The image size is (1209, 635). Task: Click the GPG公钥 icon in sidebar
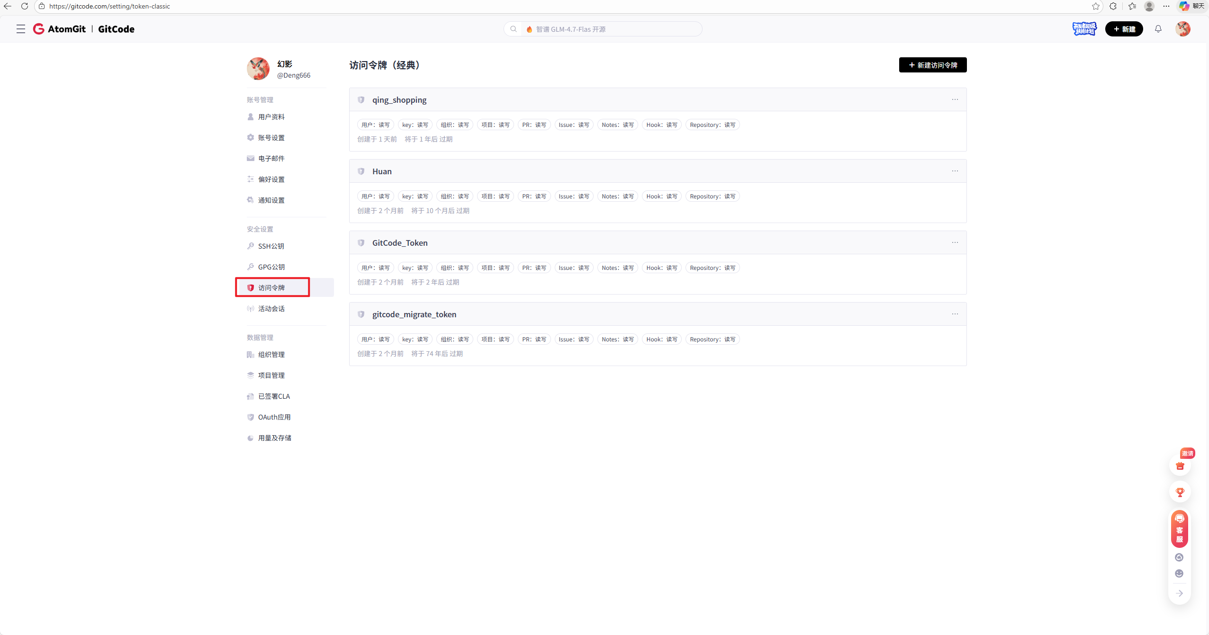(250, 267)
